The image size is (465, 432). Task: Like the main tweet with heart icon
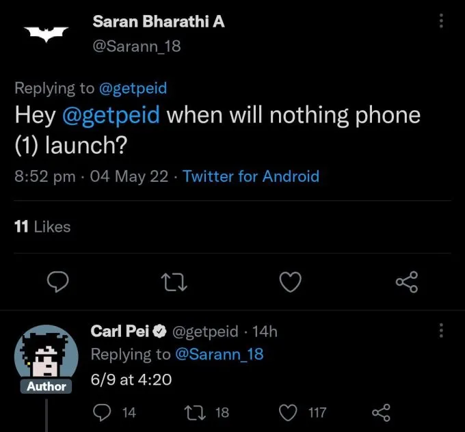click(x=292, y=281)
